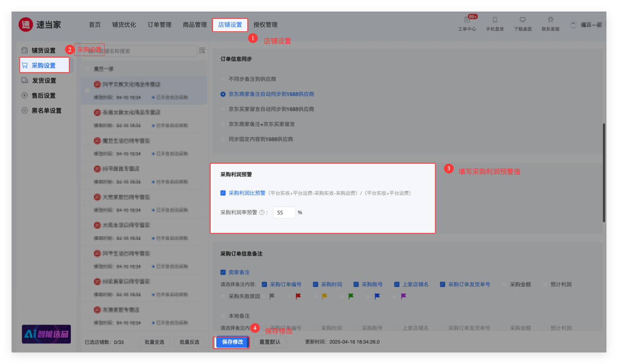Click the 采购利润率预警 percentage input field
The image size is (618, 364).
(x=284, y=212)
